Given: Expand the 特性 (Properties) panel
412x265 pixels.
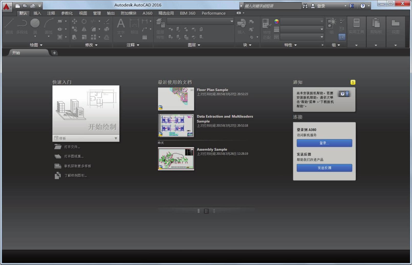Looking at the screenshot, I should [x=290, y=45].
